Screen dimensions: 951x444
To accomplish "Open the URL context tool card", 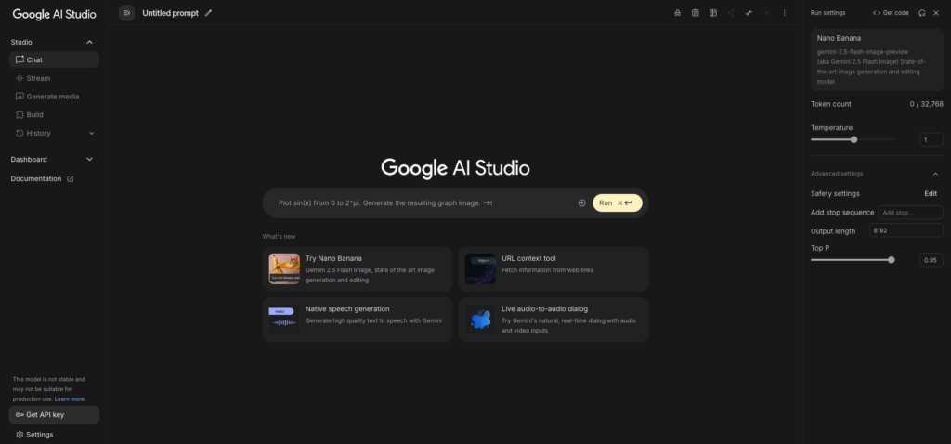I will (554, 268).
